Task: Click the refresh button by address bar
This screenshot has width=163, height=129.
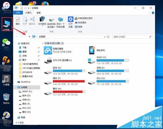Action: [108, 37]
